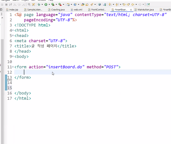Image resolution: width=171 pixels, height=144 pixels.
Task: Switch to the MainAction.java editor tab
Action: pyautogui.click(x=144, y=10)
